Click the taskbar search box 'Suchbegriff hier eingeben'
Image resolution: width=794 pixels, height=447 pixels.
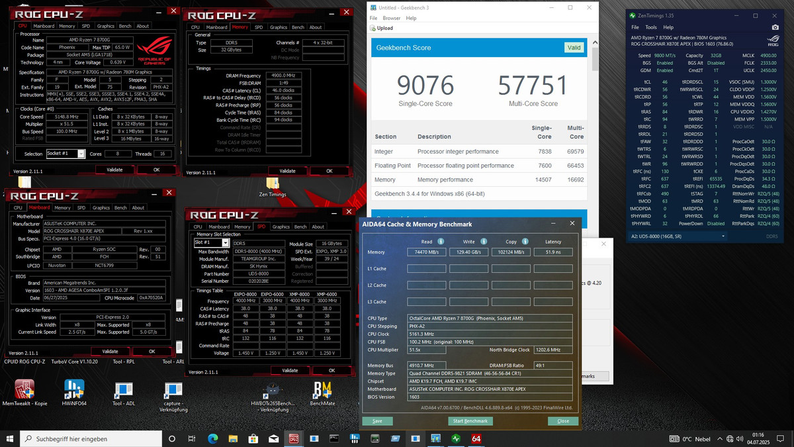click(91, 438)
